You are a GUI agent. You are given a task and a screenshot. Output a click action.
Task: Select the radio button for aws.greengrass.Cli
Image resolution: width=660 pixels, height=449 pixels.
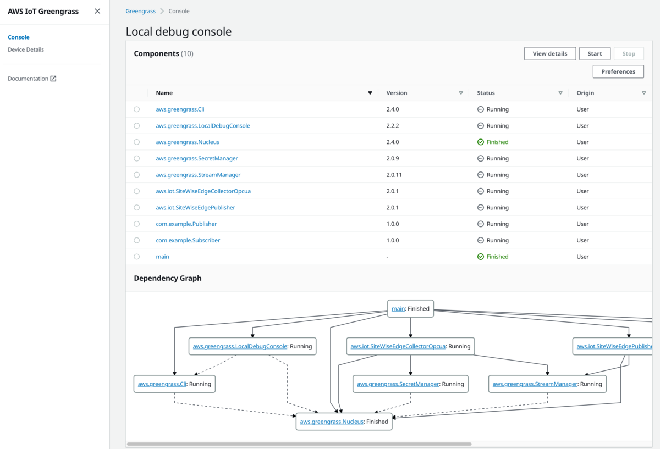click(137, 109)
